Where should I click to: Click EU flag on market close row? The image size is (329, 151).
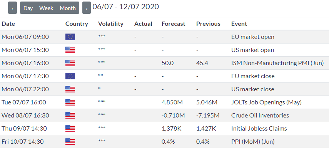coord(70,76)
